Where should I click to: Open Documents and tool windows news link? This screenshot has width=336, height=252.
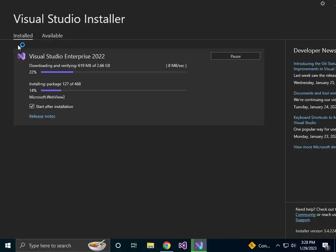[315, 93]
